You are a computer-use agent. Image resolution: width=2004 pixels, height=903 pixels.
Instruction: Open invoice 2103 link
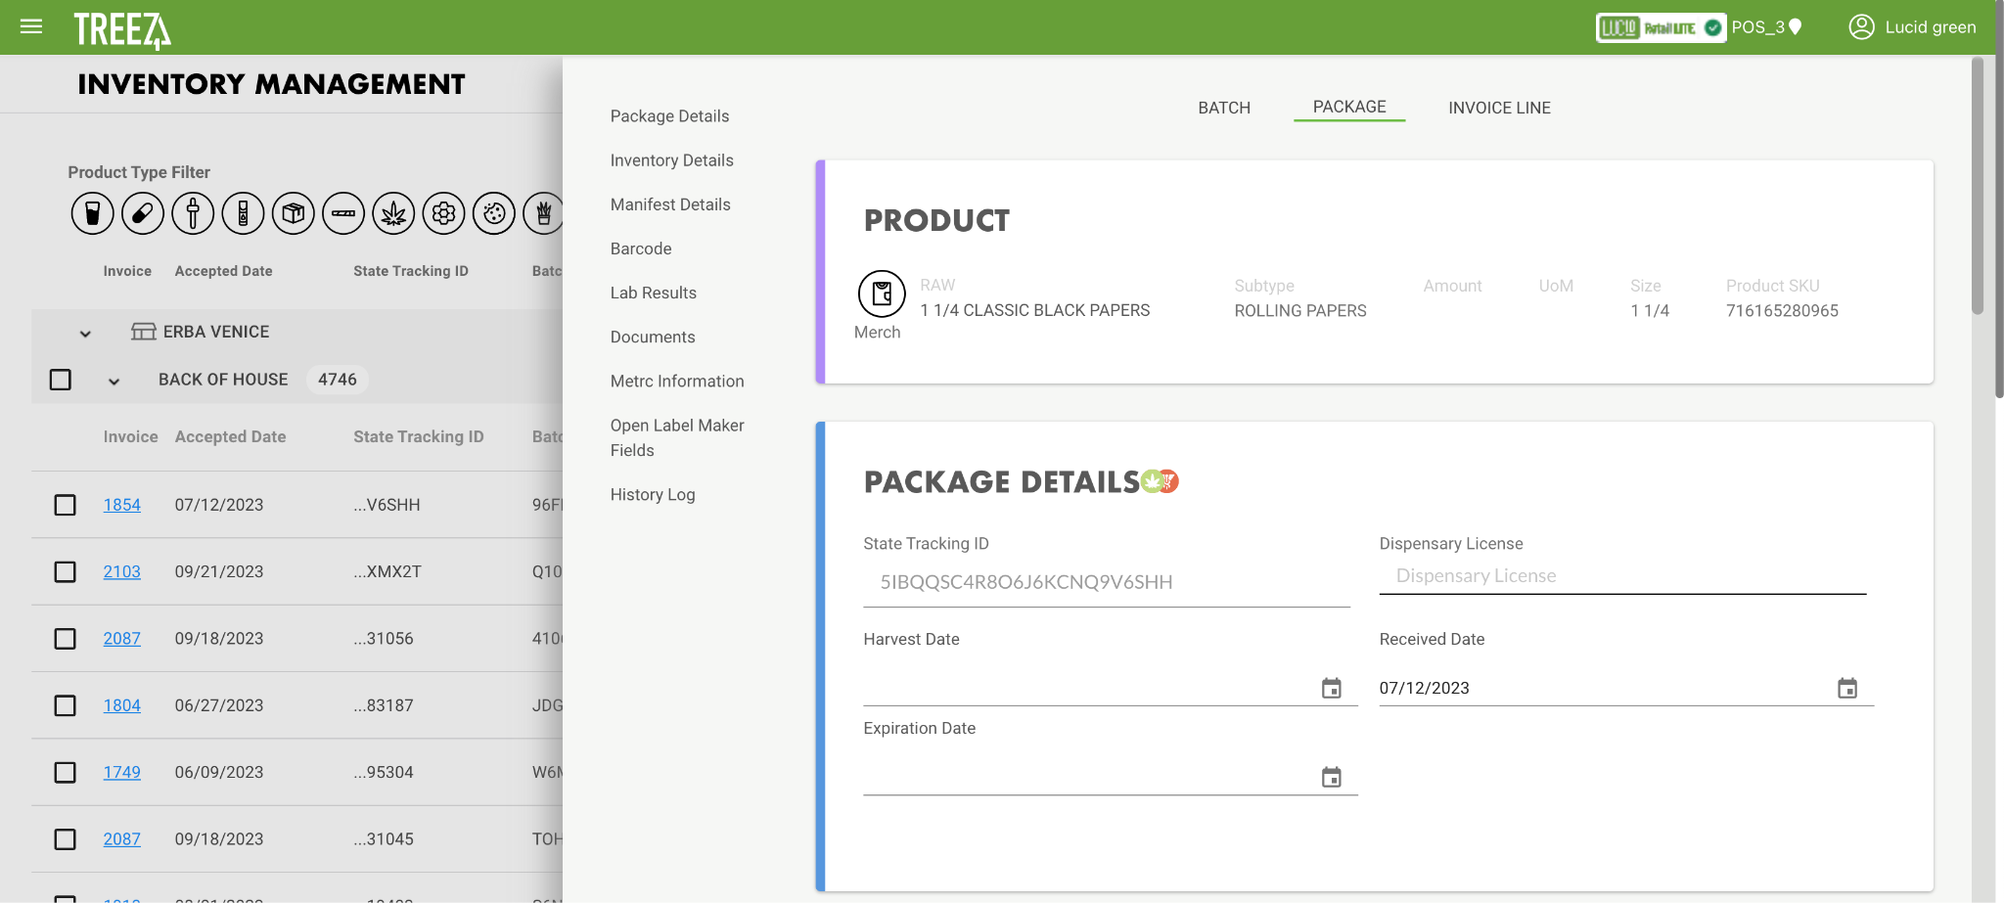(122, 571)
